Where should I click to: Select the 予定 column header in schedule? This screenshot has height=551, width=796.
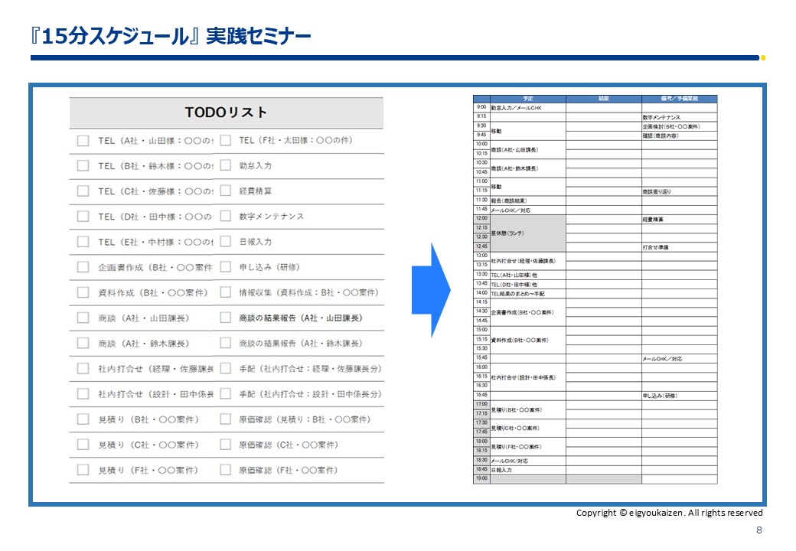[528, 99]
